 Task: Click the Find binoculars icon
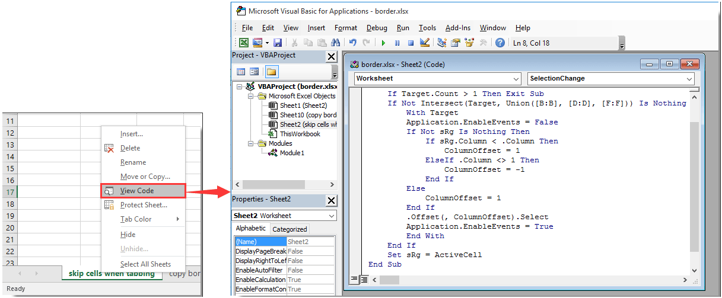pos(336,43)
